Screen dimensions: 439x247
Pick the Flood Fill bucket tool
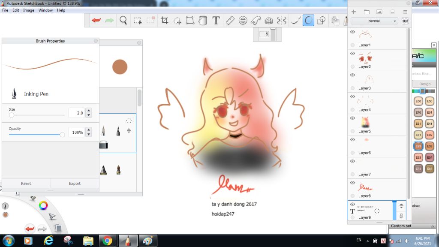[x=203, y=20]
